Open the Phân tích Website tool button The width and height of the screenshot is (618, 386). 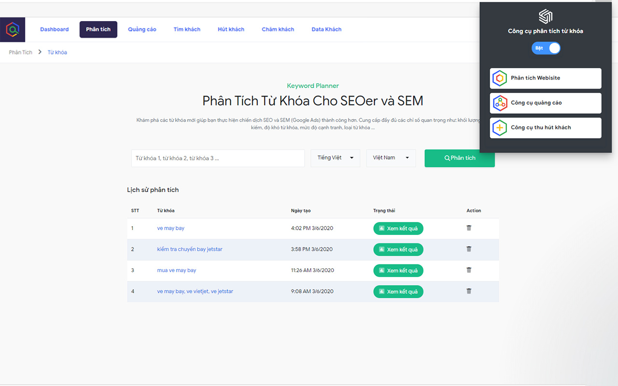click(x=546, y=78)
